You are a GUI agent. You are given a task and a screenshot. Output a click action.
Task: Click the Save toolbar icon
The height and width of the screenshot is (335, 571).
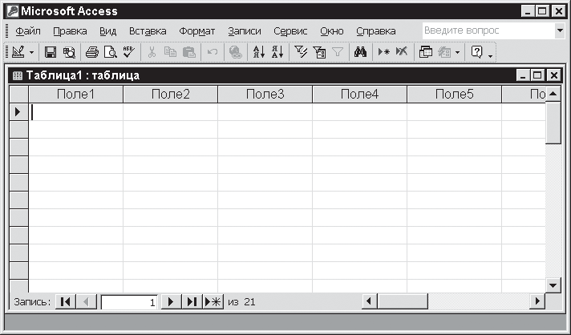point(51,52)
